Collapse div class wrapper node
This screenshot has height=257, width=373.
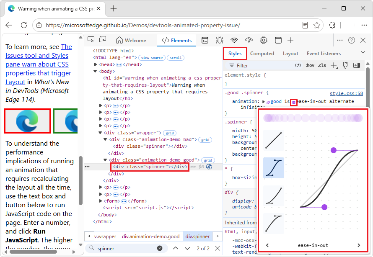point(100,133)
